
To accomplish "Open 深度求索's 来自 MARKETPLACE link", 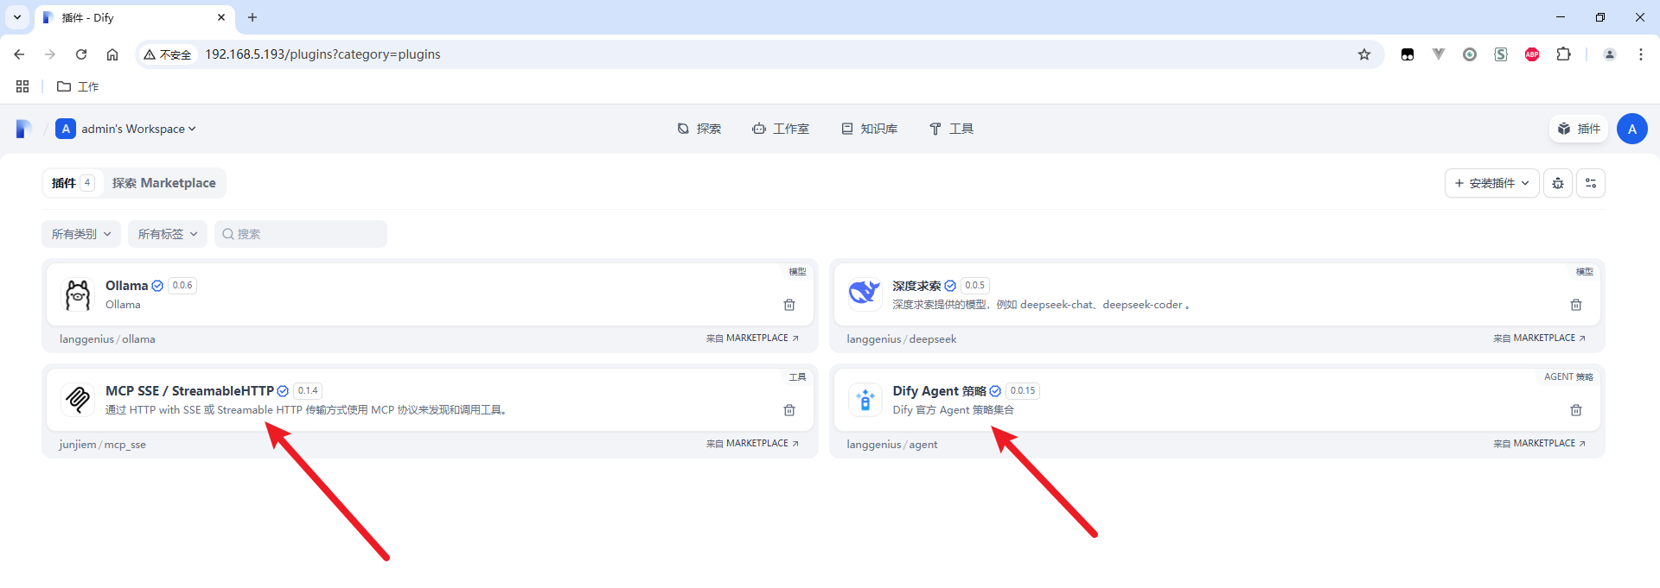I will pos(1539,338).
